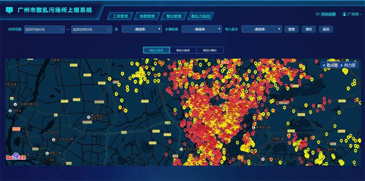Open the calendar icon in start time field
365x181 pixels.
62,30
